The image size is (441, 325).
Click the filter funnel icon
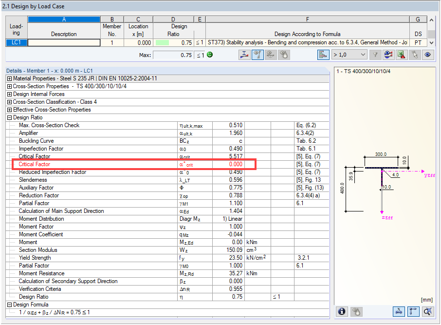375,55
